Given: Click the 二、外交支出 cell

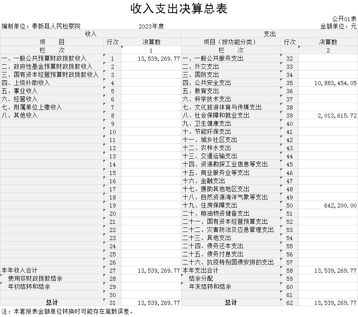Looking at the screenshot, I should [x=231, y=66].
